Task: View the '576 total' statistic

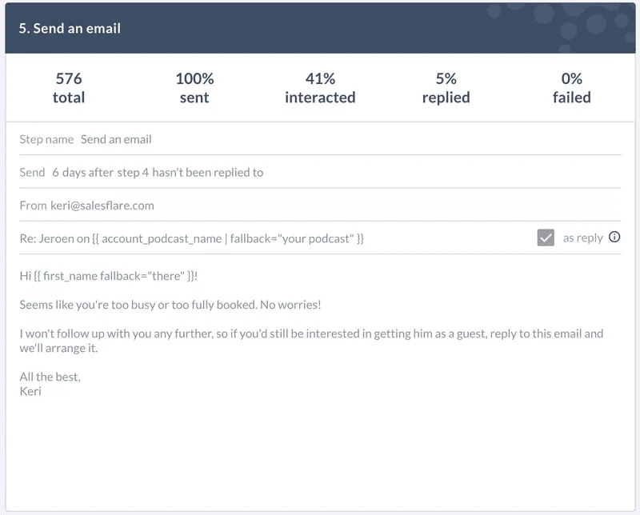Action: pos(69,88)
